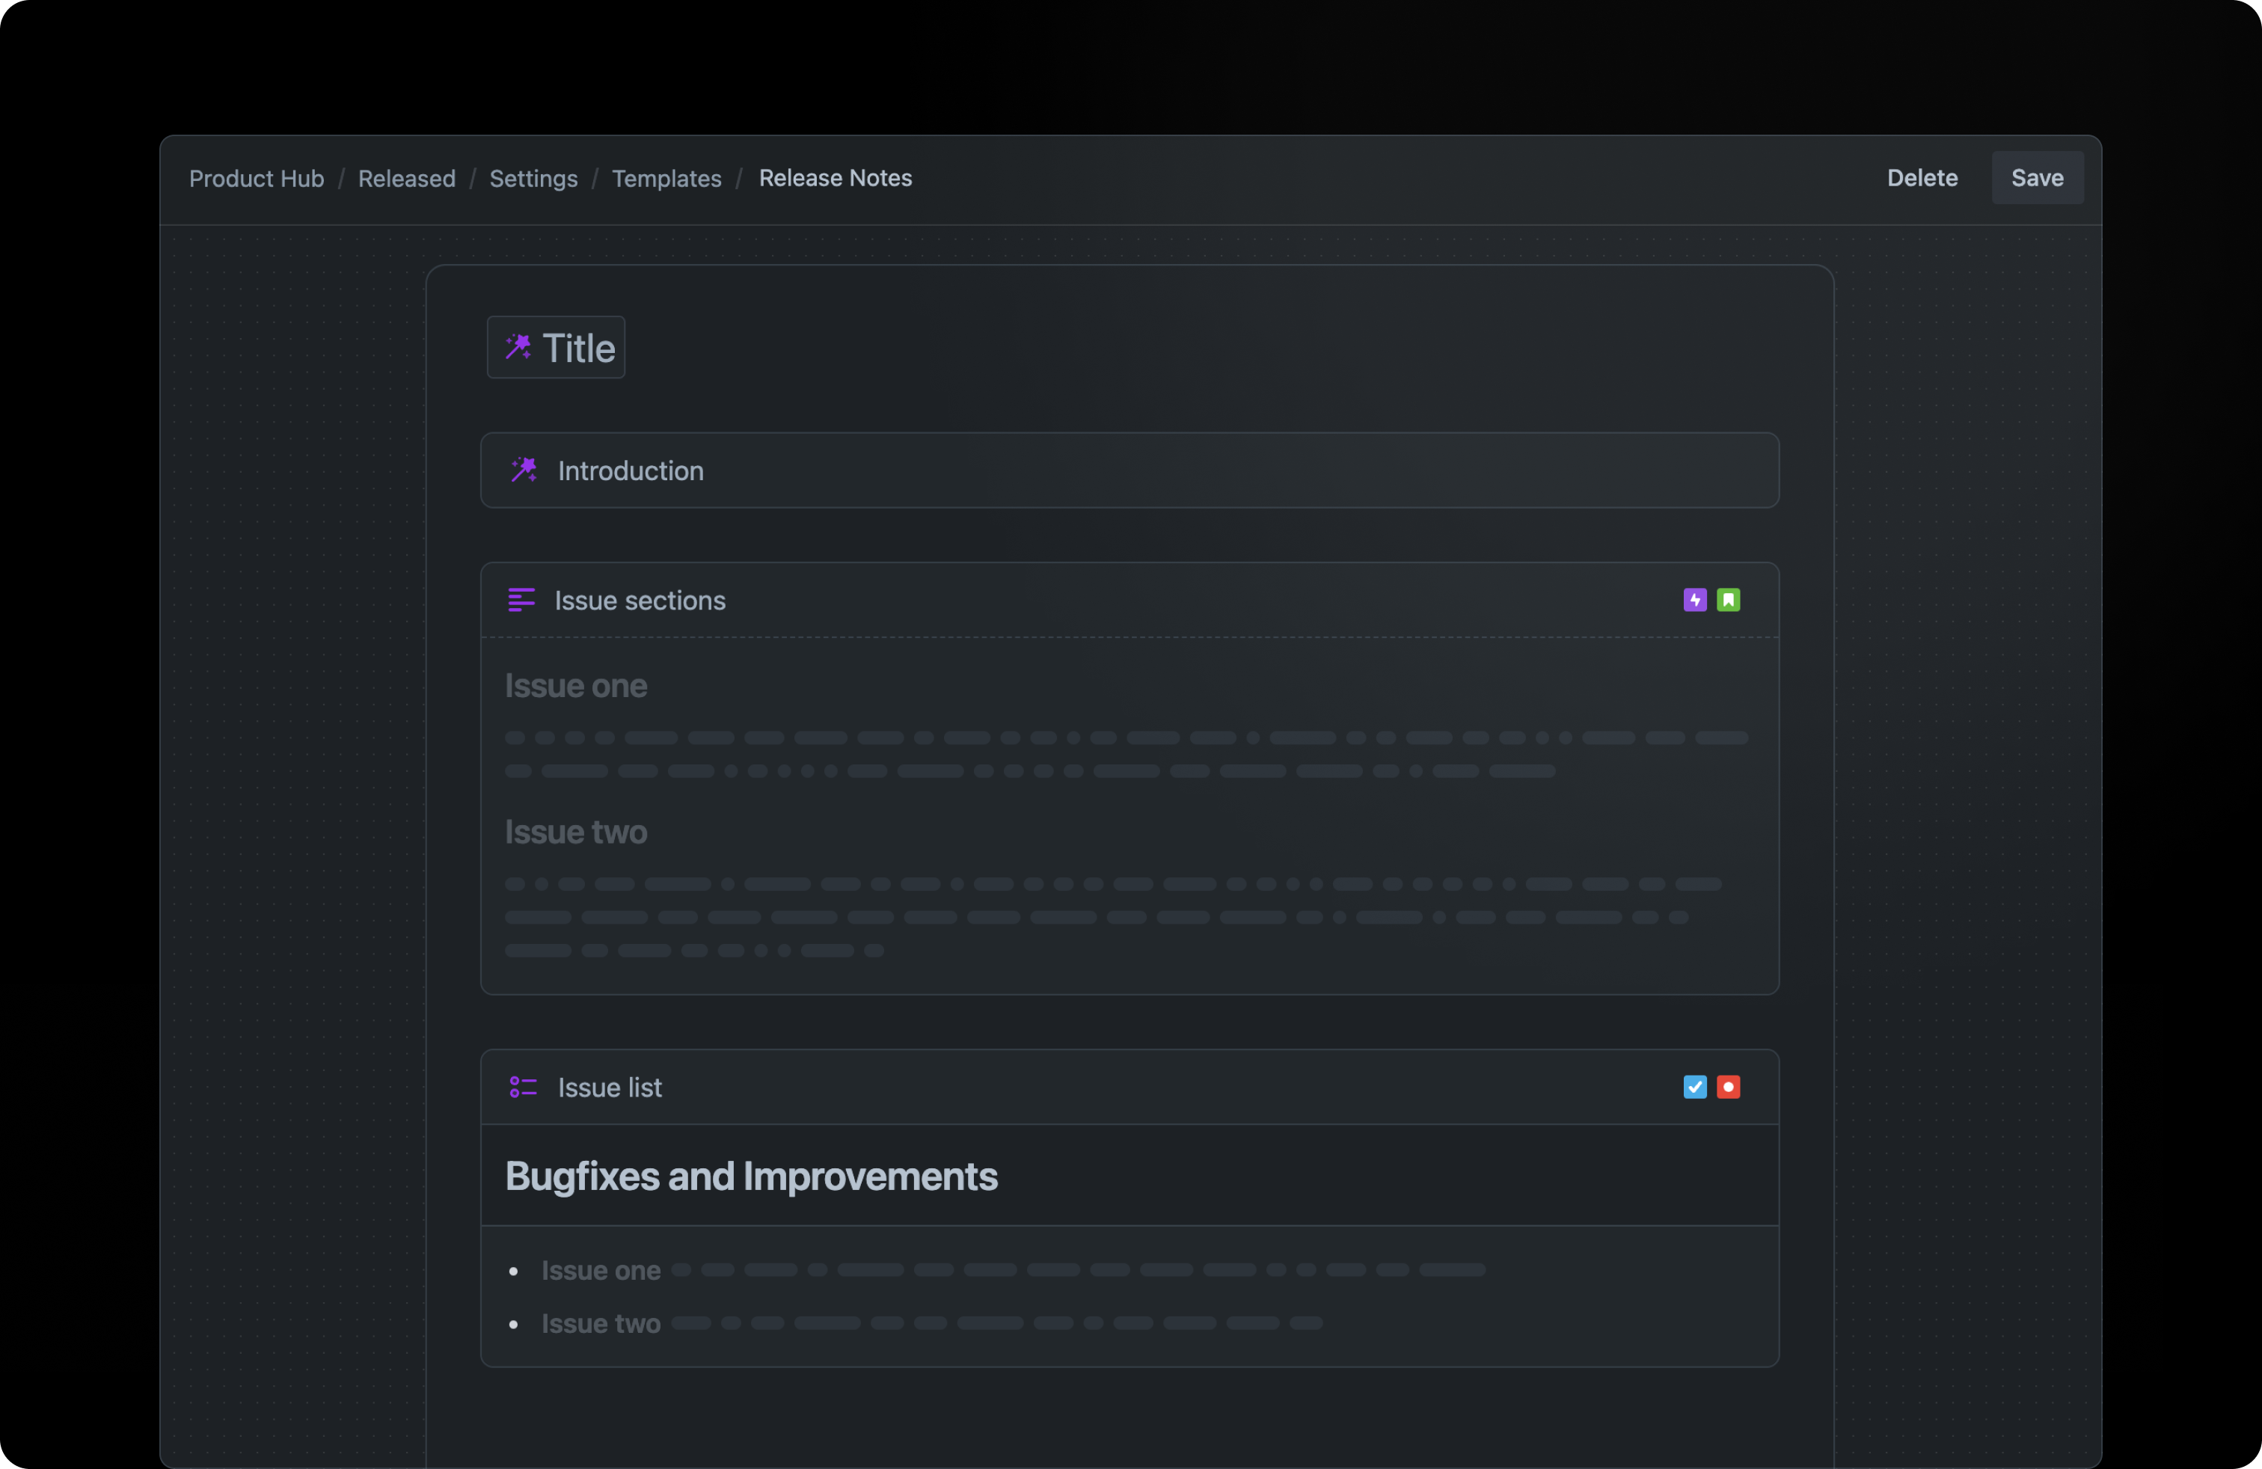Screen dimensions: 2262x1469
Task: Delete this template
Action: [1922, 179]
